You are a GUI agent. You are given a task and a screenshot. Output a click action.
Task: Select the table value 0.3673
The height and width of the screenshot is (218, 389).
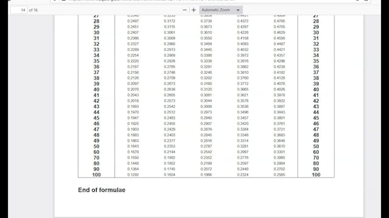(x=206, y=27)
